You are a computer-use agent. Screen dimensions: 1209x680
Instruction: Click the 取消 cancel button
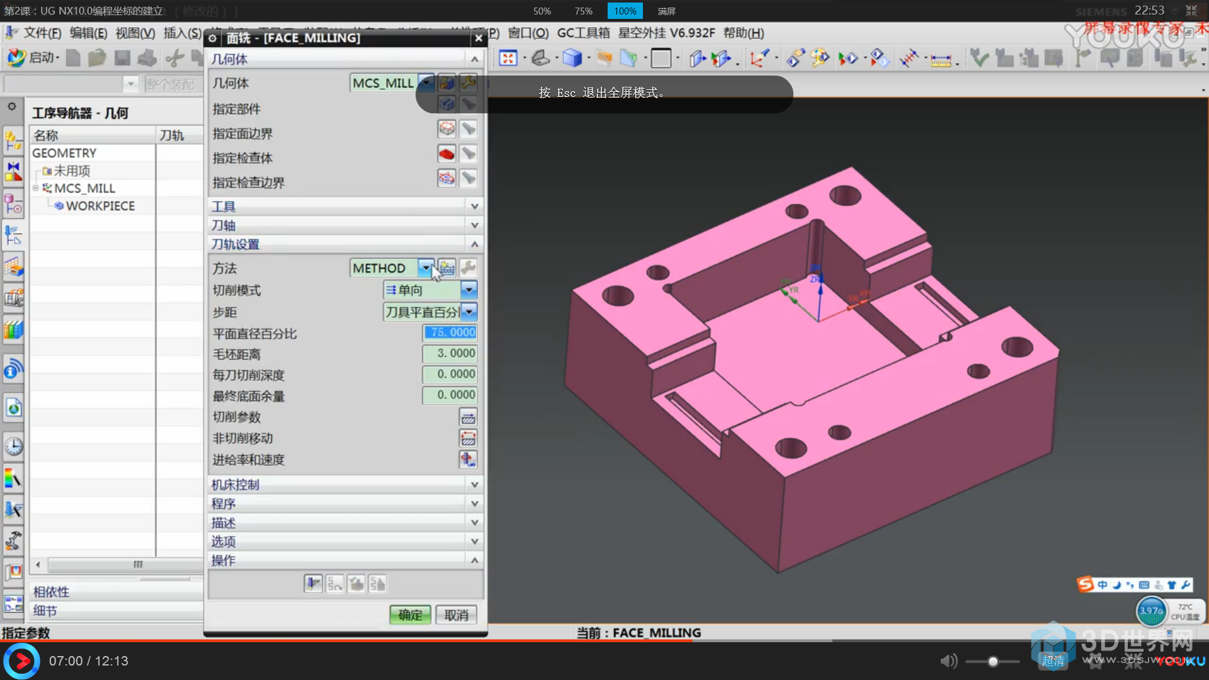(457, 615)
